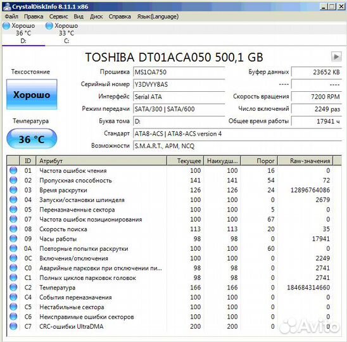
Task: Click the Raw-значения column header
Action: point(305,161)
